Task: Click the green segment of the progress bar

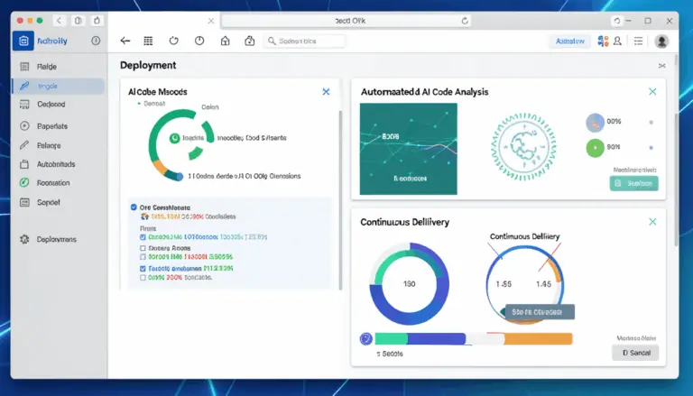Action: (x=391, y=339)
